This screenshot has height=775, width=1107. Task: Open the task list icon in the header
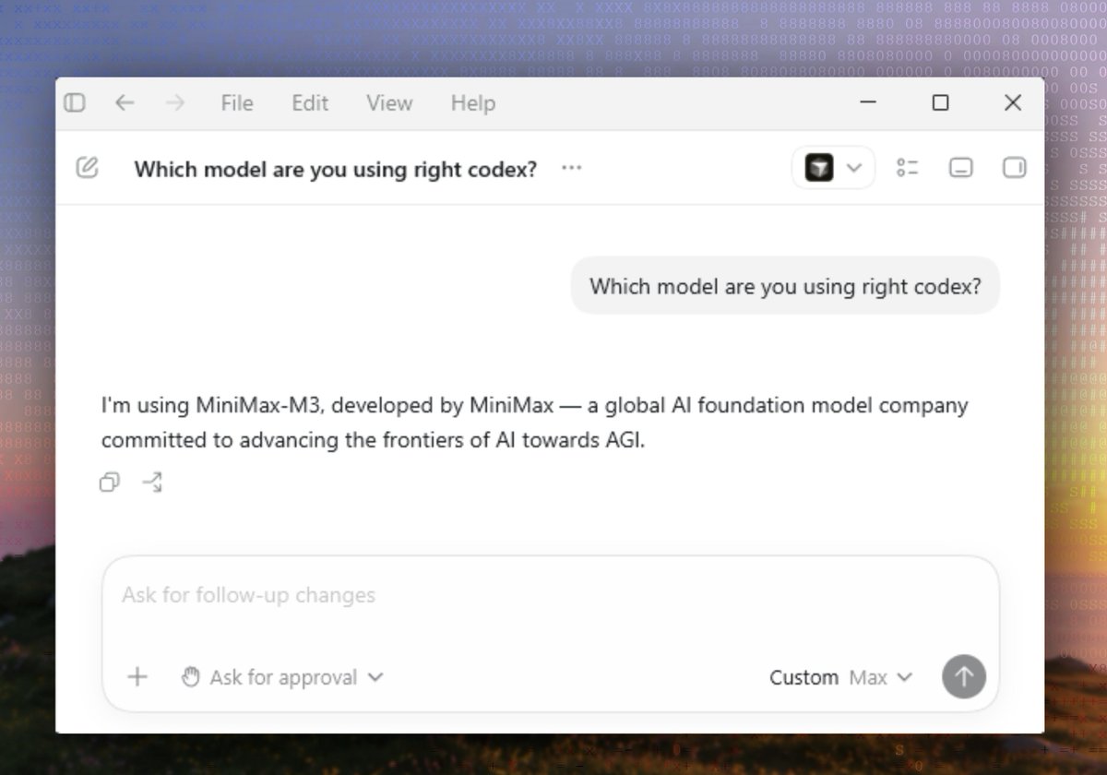tap(908, 168)
